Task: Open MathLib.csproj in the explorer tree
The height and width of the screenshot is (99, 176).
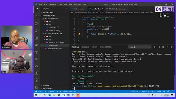Action: pyautogui.click(x=55, y=31)
